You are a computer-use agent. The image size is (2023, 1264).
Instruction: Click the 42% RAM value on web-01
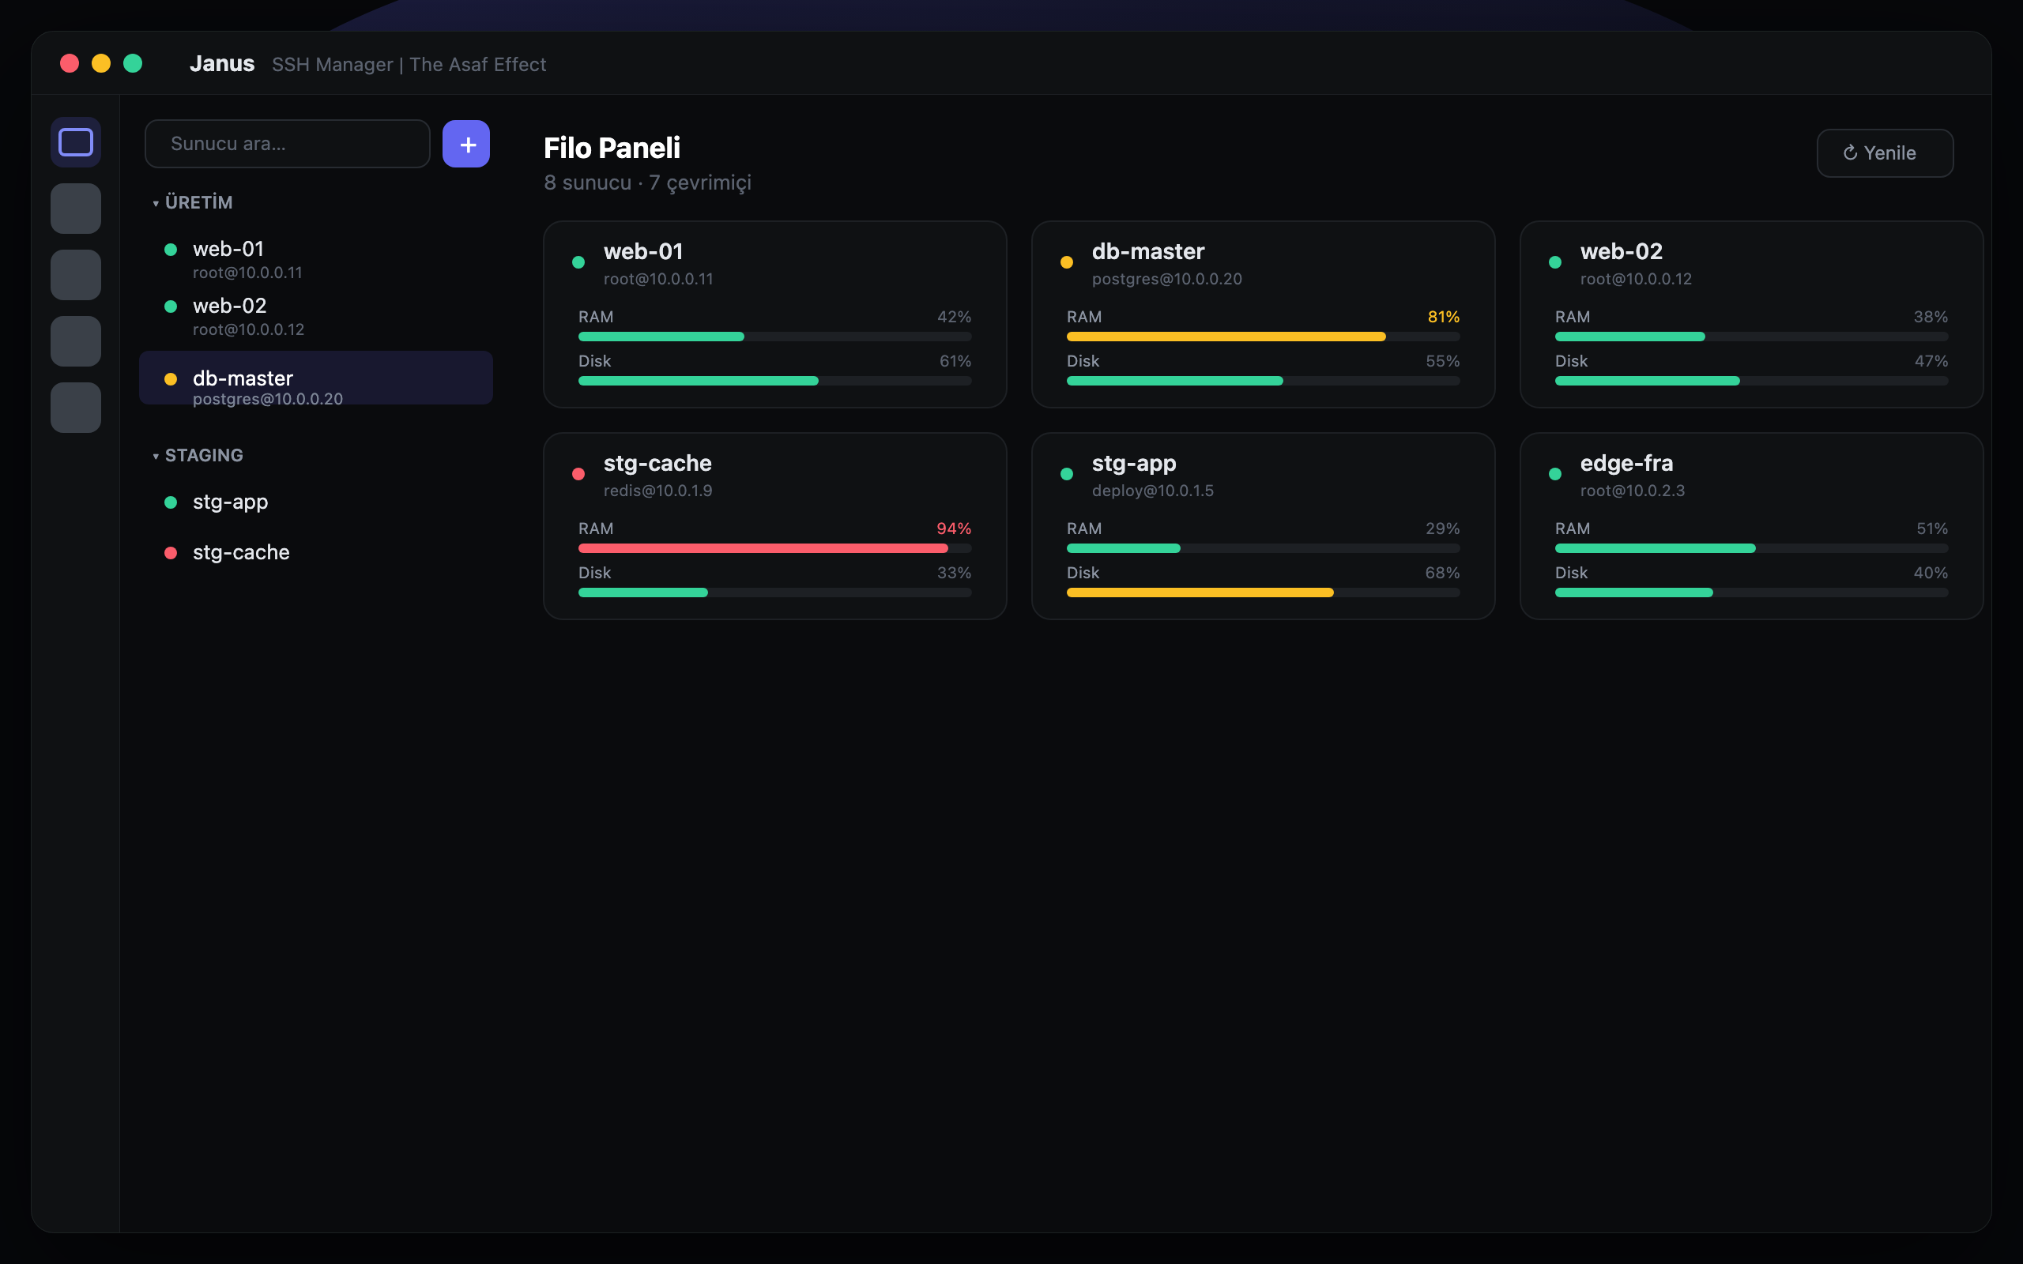(x=954, y=317)
